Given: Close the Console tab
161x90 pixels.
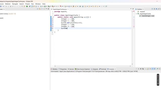Looking at the screenshot, I should tap(115, 69).
